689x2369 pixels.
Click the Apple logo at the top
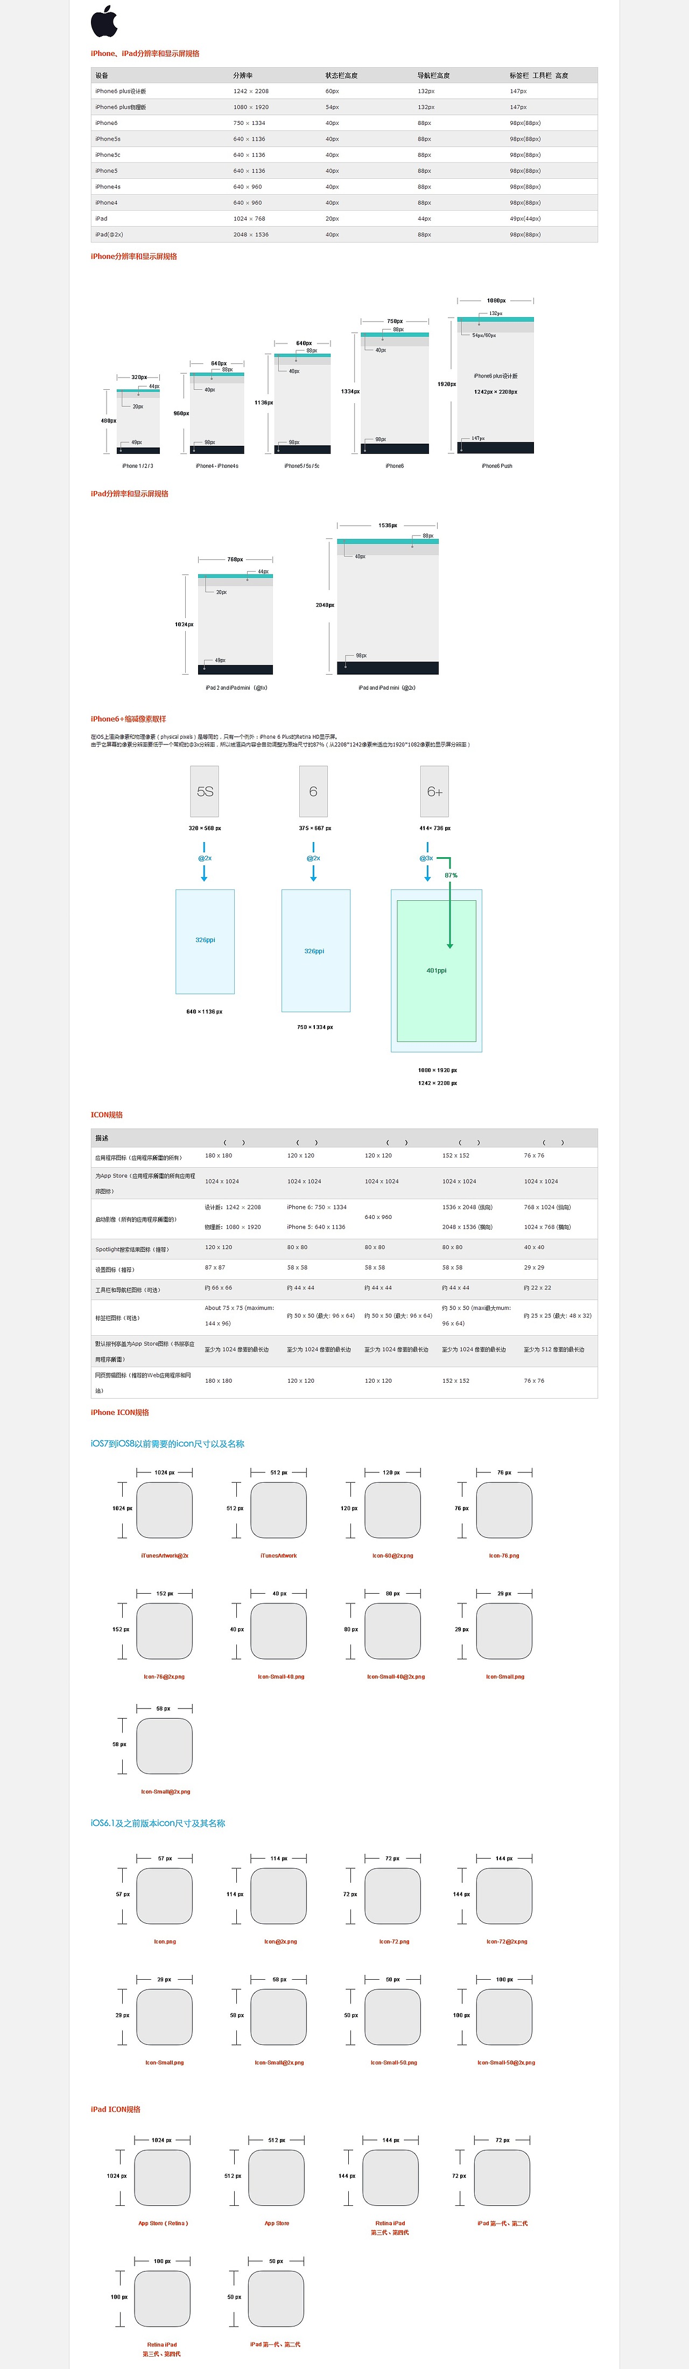(104, 20)
